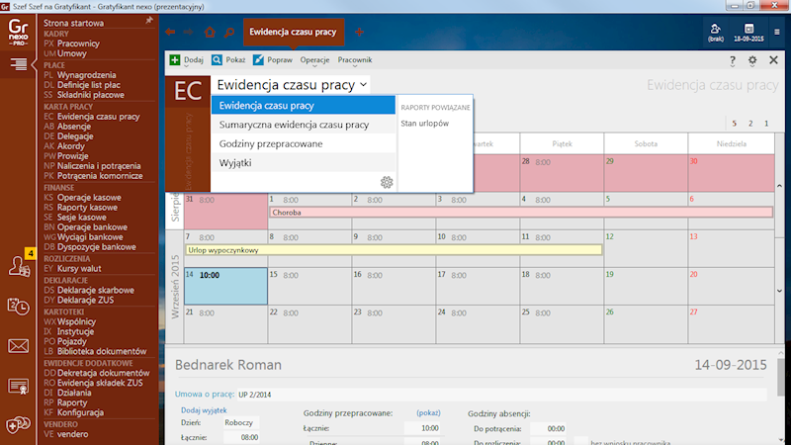Screen dimensions: 791x445
Task: Open module settings gear icon
Action: (x=752, y=60)
